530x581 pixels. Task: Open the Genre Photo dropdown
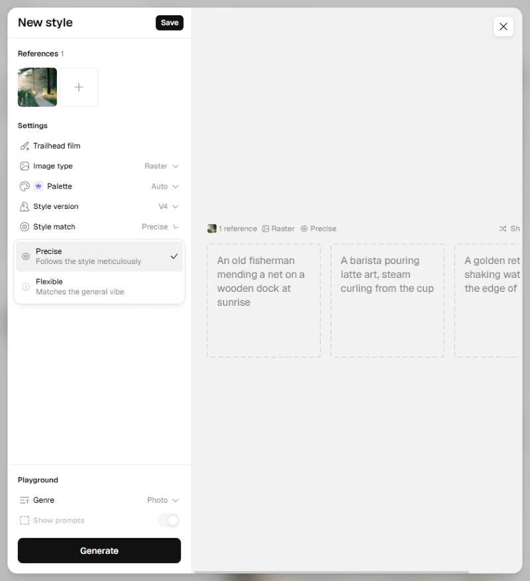tap(163, 500)
